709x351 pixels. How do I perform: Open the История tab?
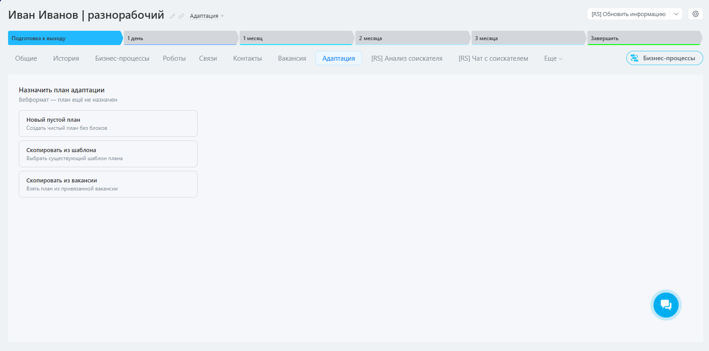[x=66, y=58]
